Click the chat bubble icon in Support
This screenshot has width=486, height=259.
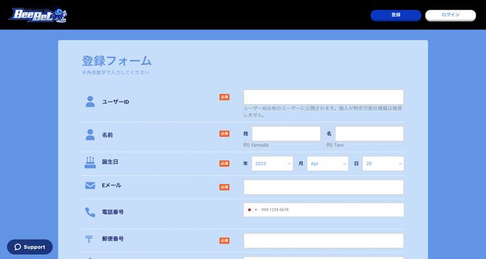click(17, 247)
